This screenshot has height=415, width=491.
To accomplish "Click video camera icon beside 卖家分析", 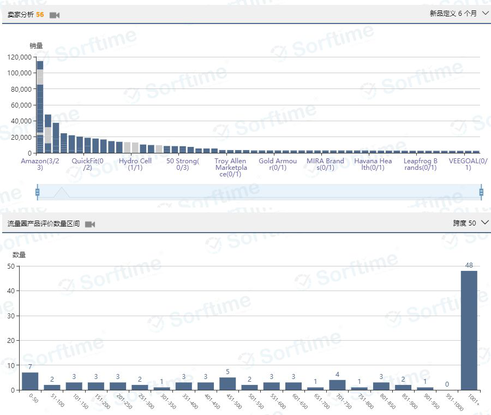I will point(54,15).
